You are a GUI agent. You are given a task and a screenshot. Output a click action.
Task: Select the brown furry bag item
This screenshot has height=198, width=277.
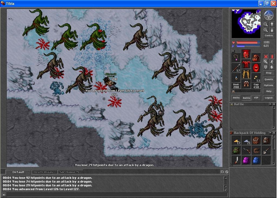256,141
